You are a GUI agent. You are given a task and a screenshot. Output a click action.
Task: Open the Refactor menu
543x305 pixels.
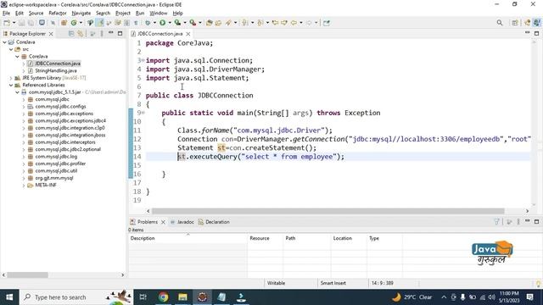58,14
